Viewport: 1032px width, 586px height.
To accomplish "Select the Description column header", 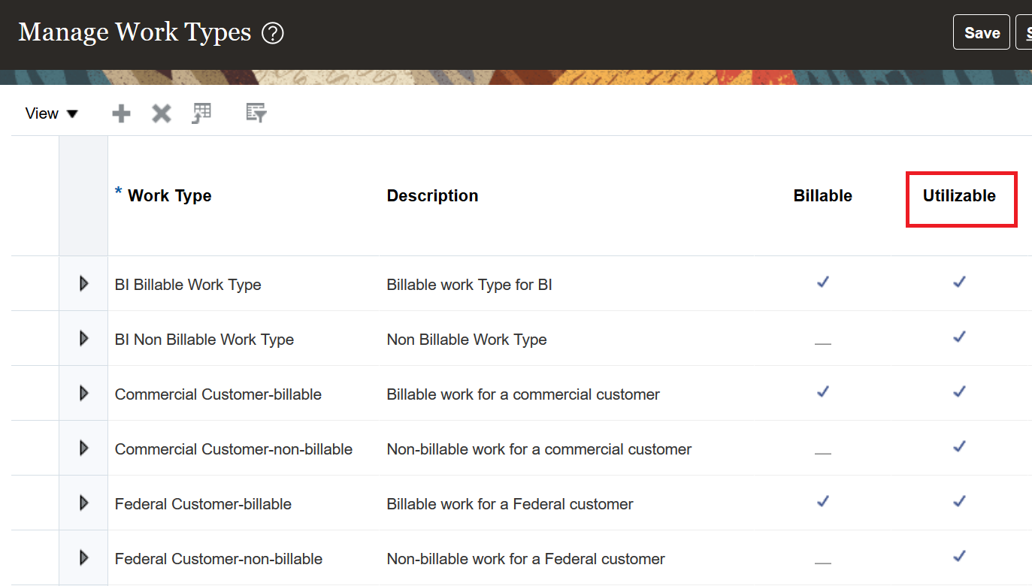I will [x=432, y=196].
